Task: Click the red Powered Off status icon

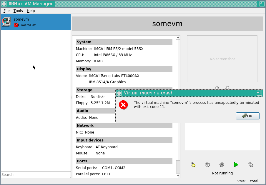Action: [x=17, y=25]
